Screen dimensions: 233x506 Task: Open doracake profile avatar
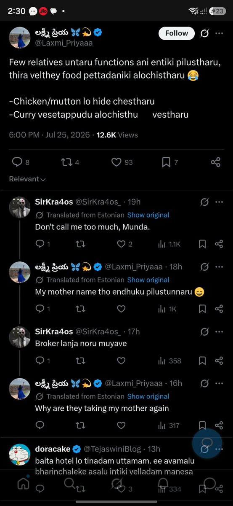click(x=20, y=455)
